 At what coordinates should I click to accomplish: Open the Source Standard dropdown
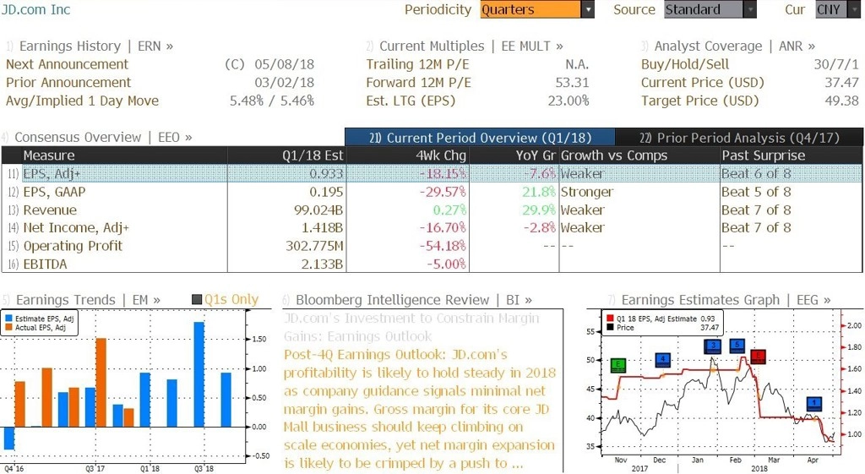point(710,9)
